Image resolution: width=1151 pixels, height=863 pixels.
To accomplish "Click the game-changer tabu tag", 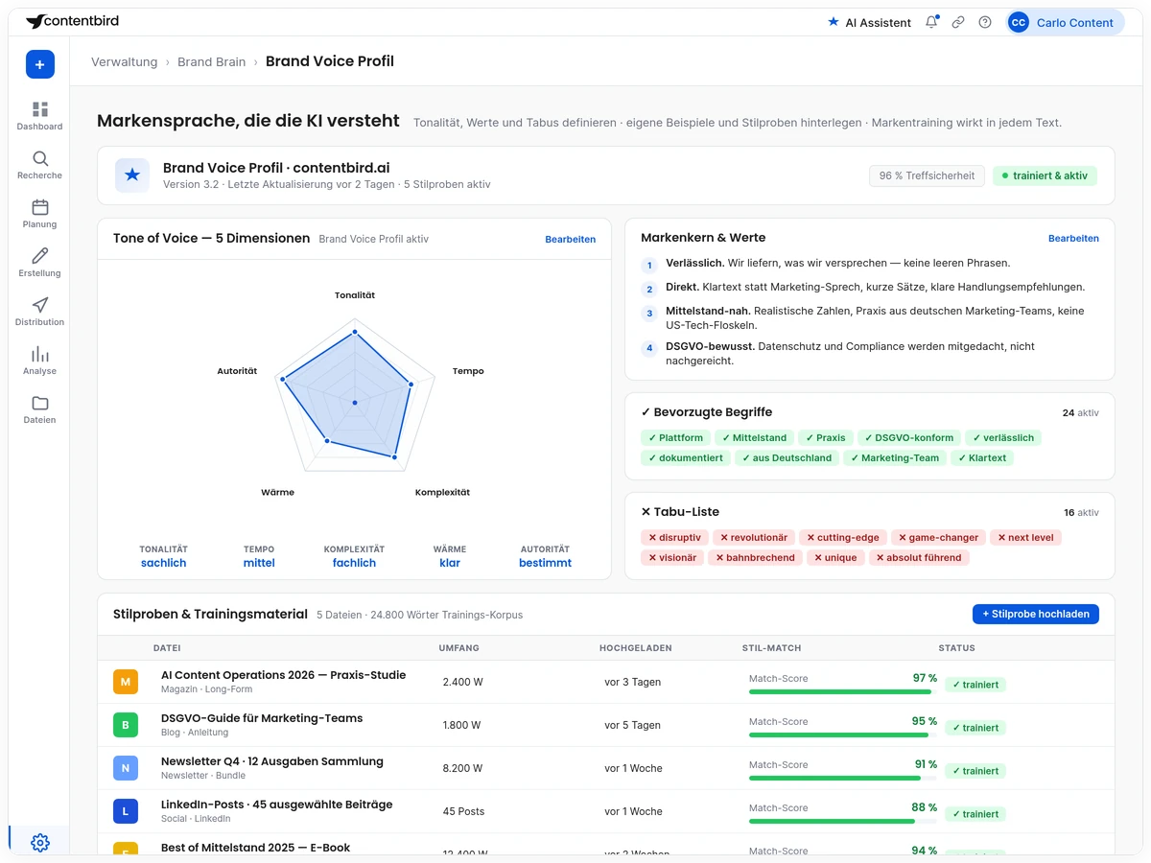I will tap(938, 537).
